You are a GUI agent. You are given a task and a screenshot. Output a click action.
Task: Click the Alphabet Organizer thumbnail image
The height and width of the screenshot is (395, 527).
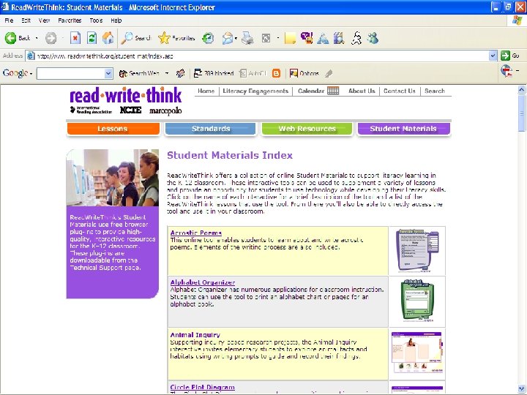point(417,301)
